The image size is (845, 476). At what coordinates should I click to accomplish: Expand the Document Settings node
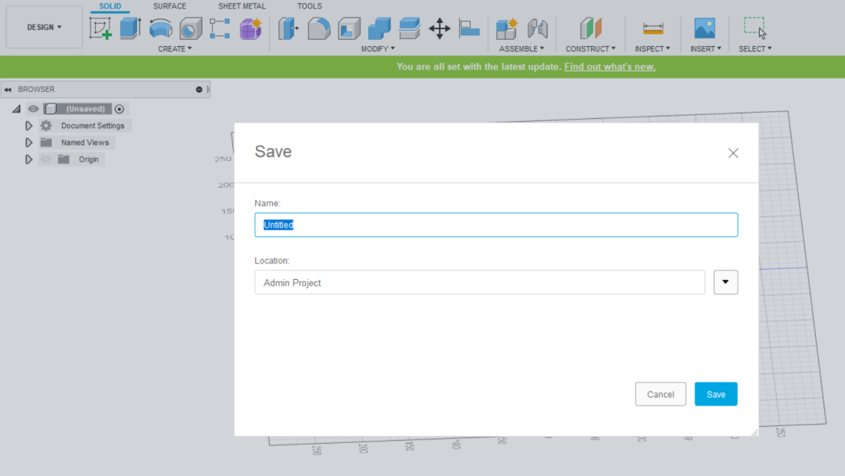(x=28, y=126)
